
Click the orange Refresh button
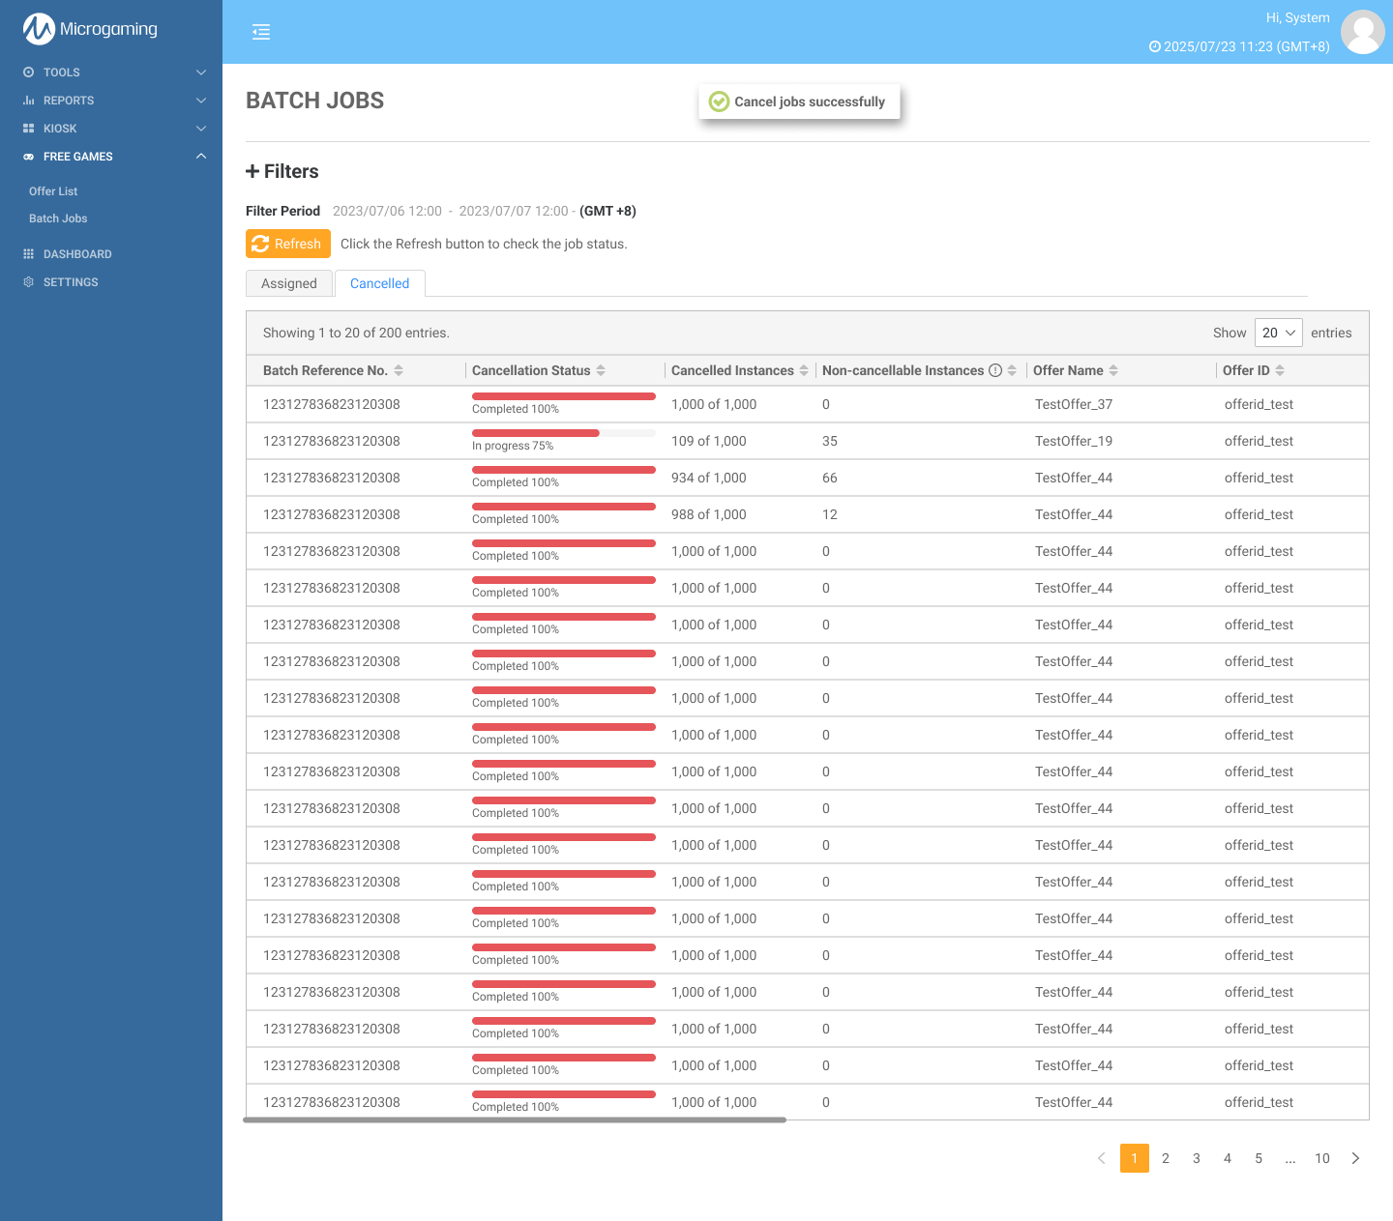pos(288,244)
